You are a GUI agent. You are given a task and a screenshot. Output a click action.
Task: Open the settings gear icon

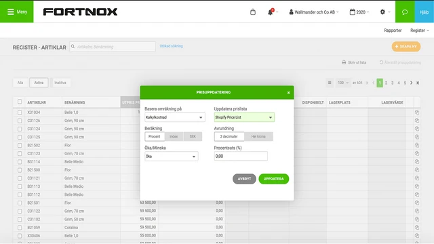pyautogui.click(x=382, y=12)
